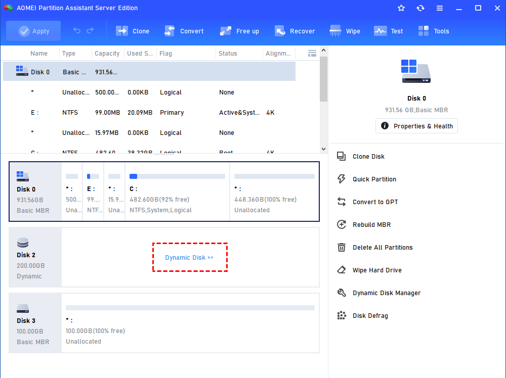Select 500GB unallocated block in Disk 0 map

(72, 192)
